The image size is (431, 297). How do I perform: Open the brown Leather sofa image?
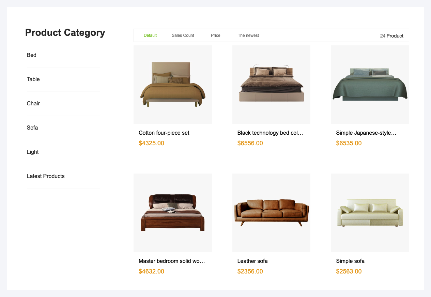click(271, 213)
